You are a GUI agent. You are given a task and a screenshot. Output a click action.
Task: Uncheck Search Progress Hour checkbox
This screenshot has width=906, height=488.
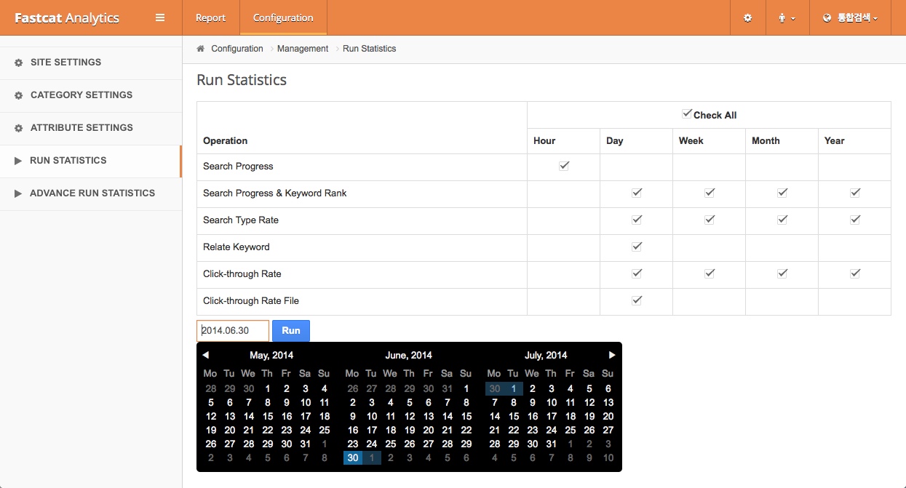(x=564, y=166)
